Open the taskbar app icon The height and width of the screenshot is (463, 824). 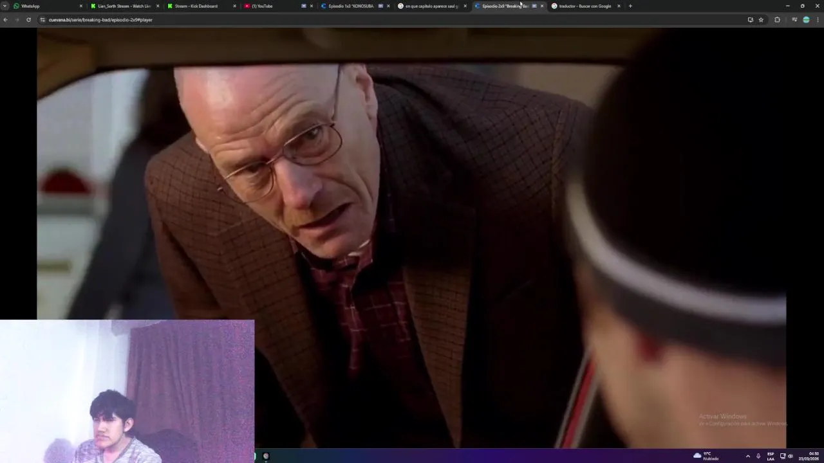[x=266, y=456]
